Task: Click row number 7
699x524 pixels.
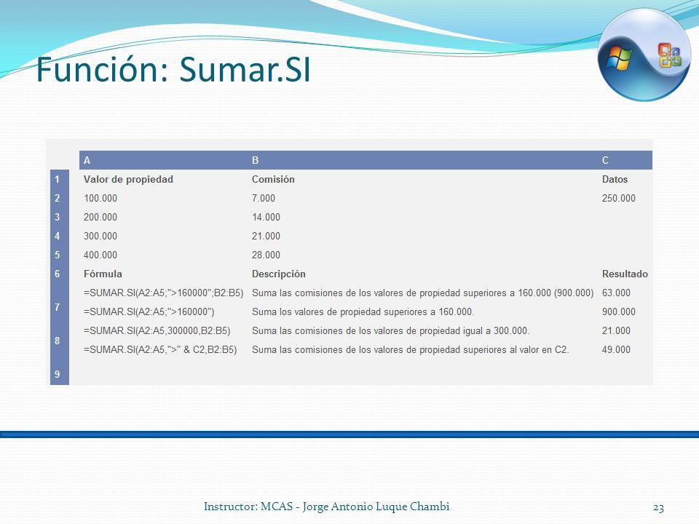Action: (x=57, y=307)
